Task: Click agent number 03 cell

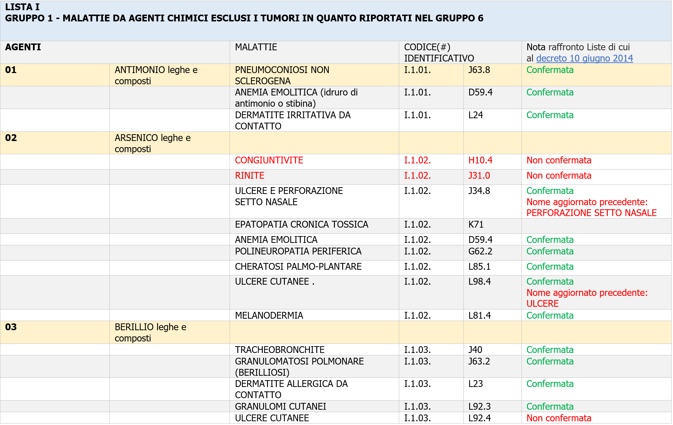Action: click(x=11, y=327)
